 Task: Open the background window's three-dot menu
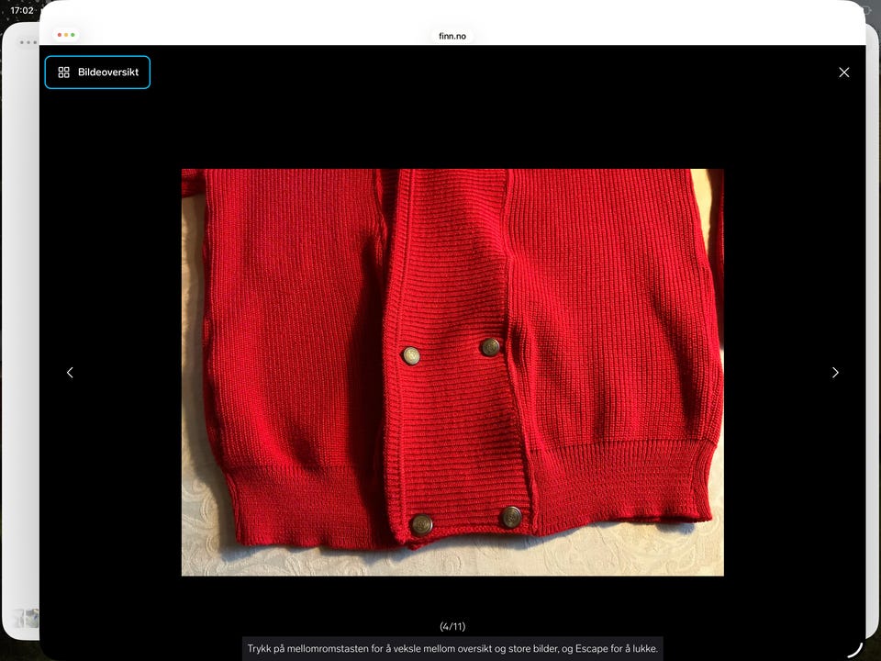point(27,42)
